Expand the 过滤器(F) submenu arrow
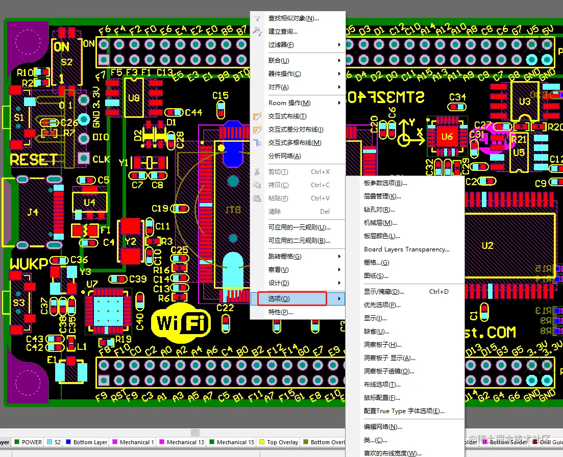This screenshot has width=563, height=457. pyautogui.click(x=339, y=45)
